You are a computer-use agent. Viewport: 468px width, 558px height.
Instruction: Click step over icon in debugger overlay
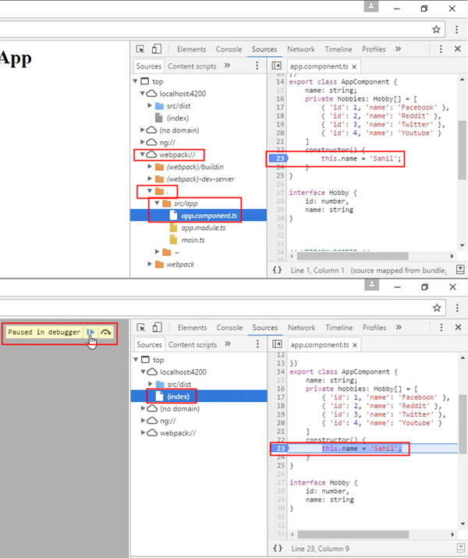[105, 332]
